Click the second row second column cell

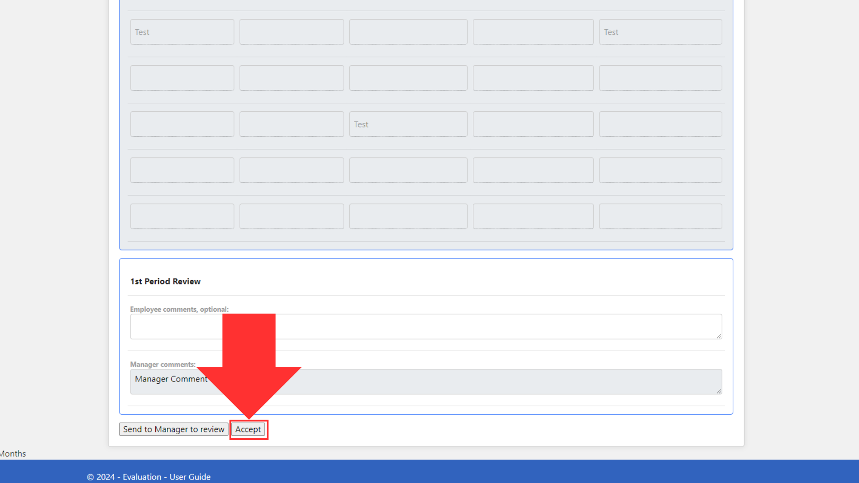(291, 78)
